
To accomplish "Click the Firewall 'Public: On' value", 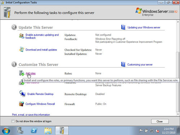I will pos(101,104).
